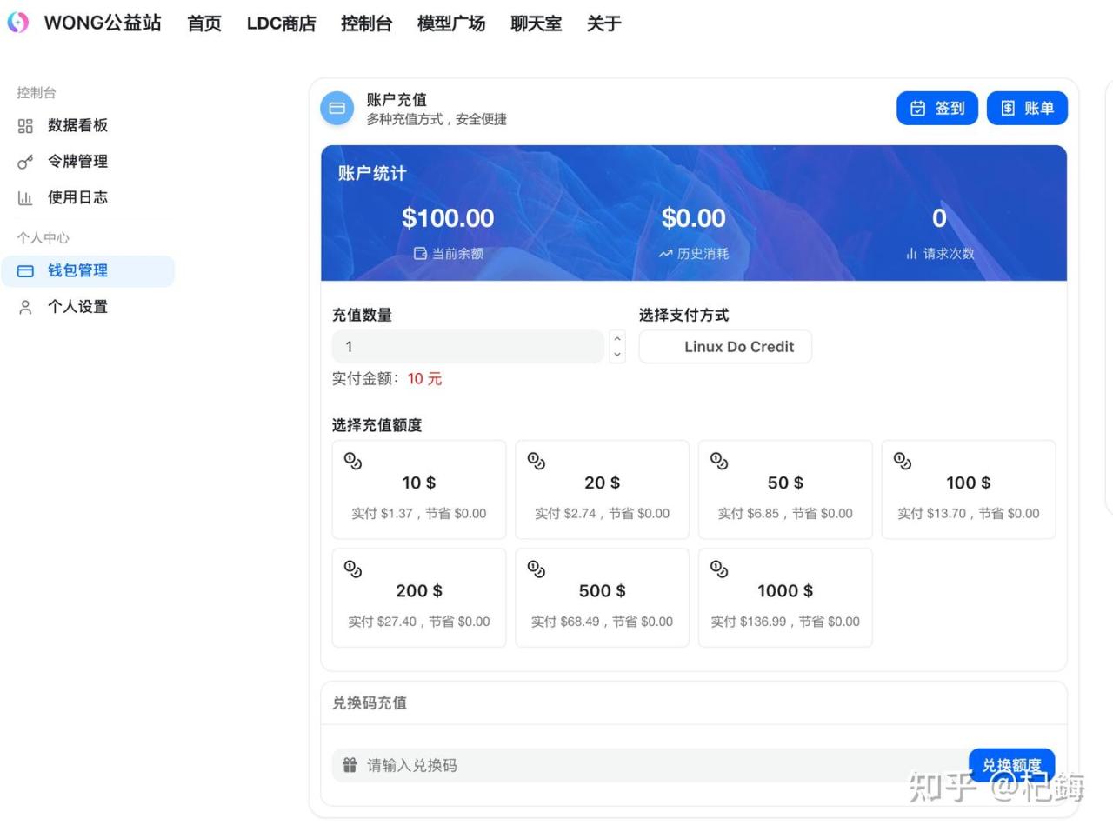Open the LDC商店 nav menu item
The height and width of the screenshot is (832, 1113).
(281, 23)
